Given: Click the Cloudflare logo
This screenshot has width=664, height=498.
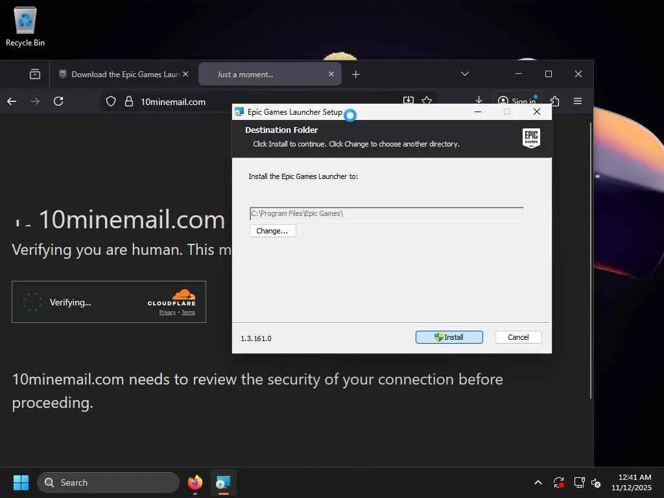Looking at the screenshot, I should point(171,298).
